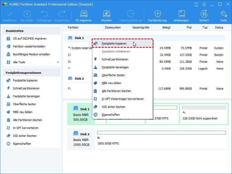The image size is (232, 174).
Task: Select the 228.53GB Nicht zugeordnet block
Action: (204, 114)
